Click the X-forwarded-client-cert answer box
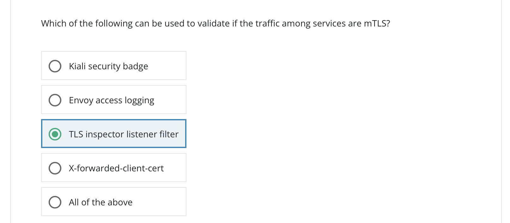 tap(113, 168)
